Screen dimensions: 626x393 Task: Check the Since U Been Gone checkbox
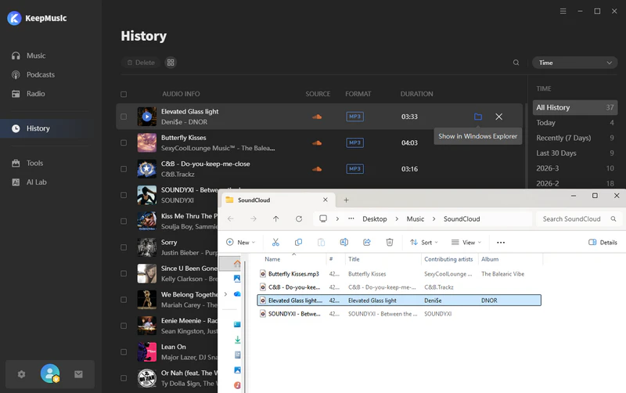[124, 273]
